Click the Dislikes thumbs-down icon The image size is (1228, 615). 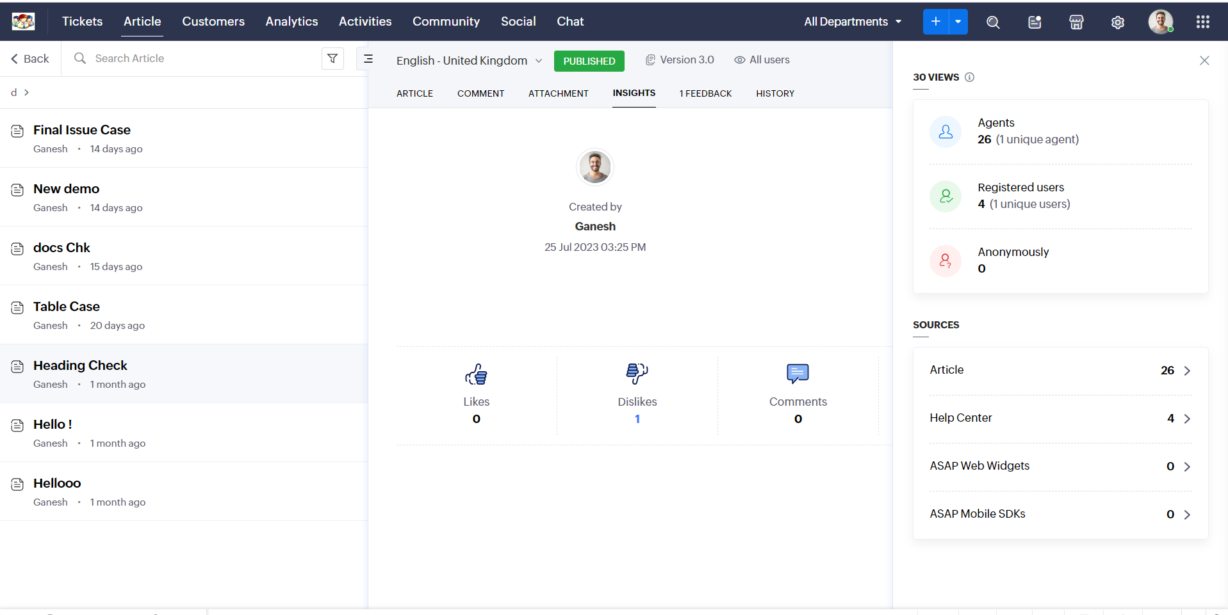[x=637, y=373]
